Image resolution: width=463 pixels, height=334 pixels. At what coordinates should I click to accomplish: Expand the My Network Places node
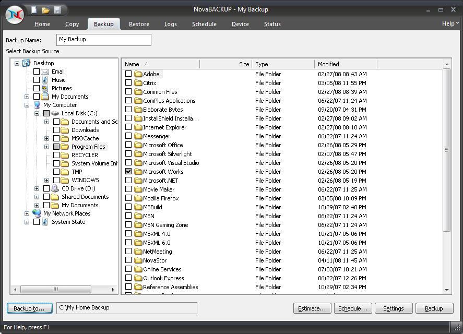(27, 213)
